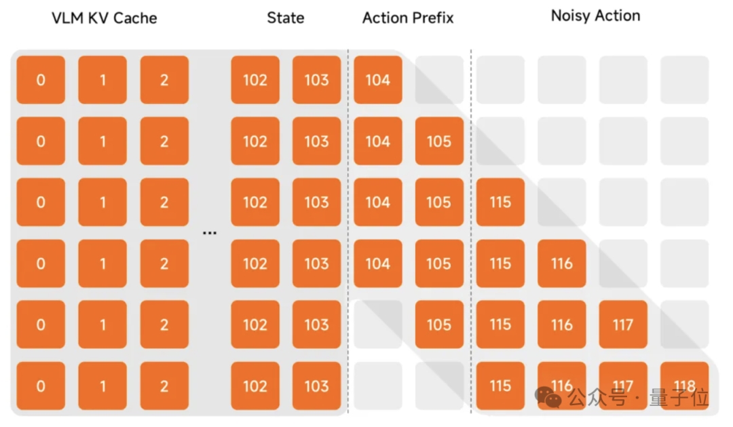This screenshot has height=427, width=733.
Task: Click the 103 tile in the bottom row
Action: pos(316,386)
